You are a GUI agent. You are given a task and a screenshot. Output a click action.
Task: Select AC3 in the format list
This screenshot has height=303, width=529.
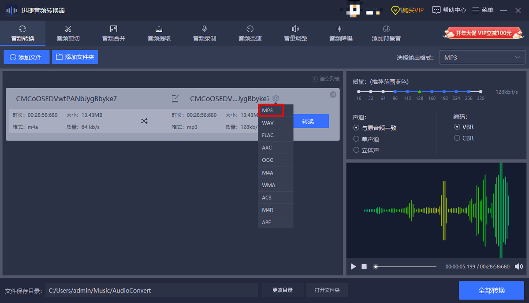point(276,197)
